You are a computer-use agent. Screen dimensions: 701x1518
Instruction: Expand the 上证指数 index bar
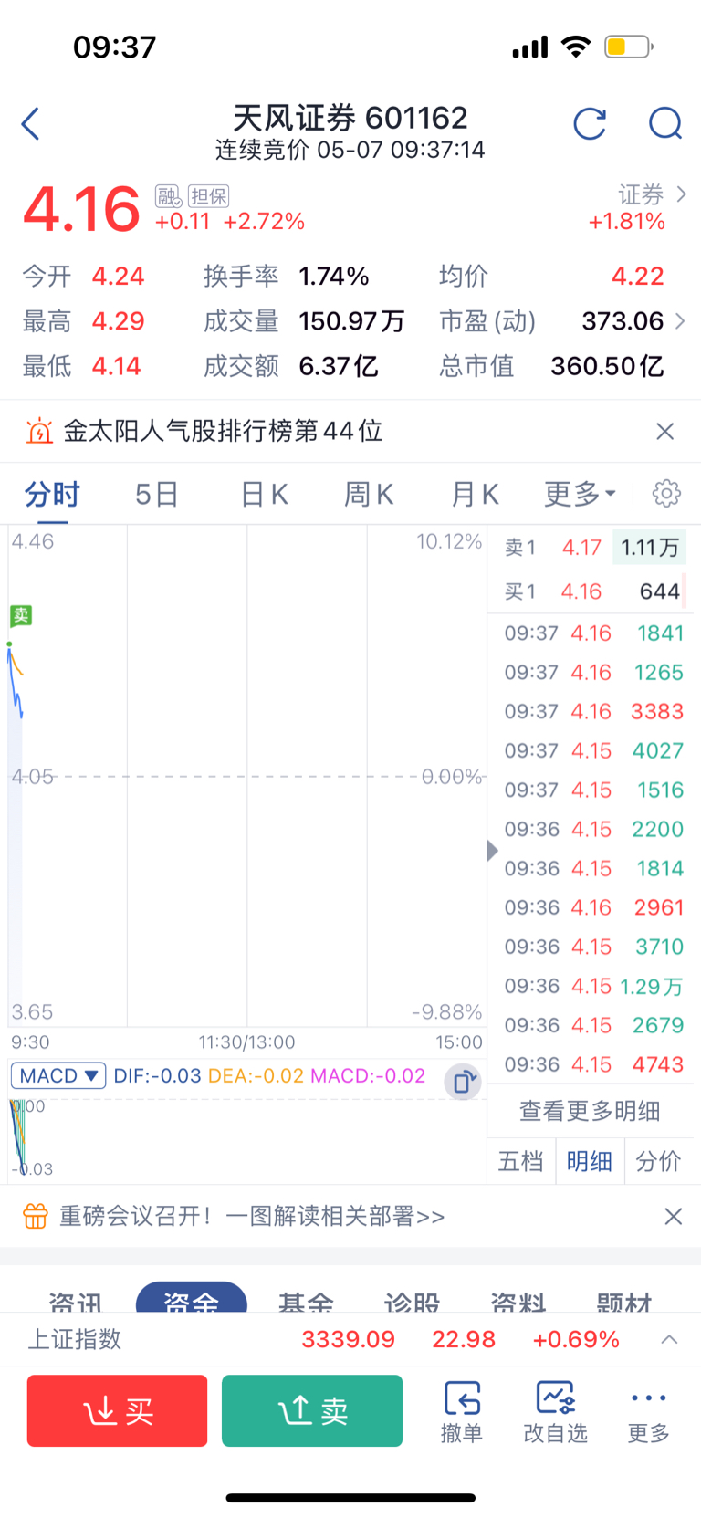pos(669,1339)
